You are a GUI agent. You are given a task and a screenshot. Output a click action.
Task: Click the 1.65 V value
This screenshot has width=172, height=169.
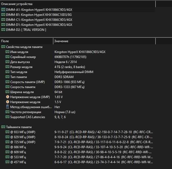[x=58, y=97]
